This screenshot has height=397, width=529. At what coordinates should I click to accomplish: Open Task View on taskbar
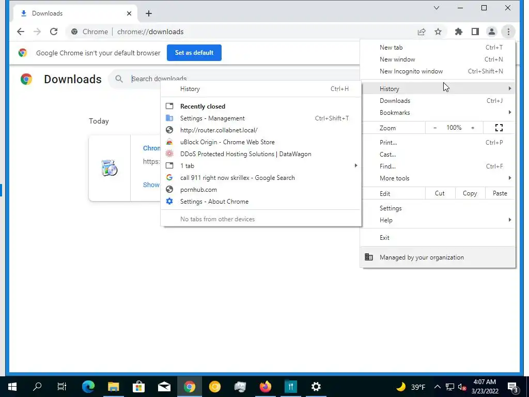click(62, 387)
